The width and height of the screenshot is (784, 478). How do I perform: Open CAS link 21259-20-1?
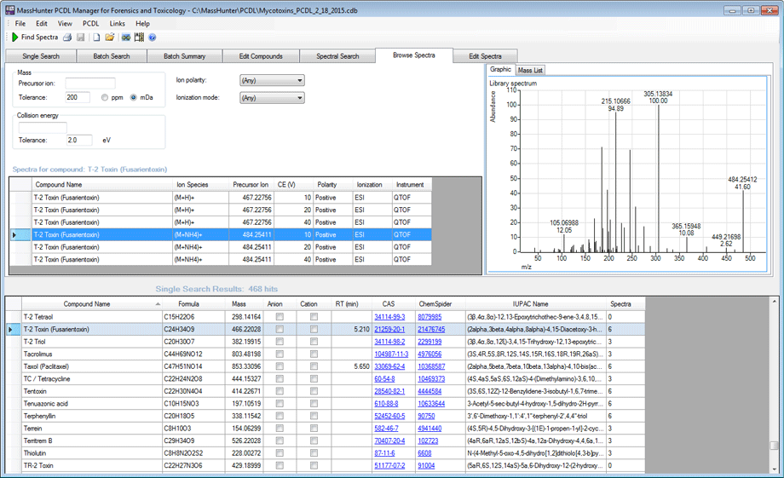(389, 329)
